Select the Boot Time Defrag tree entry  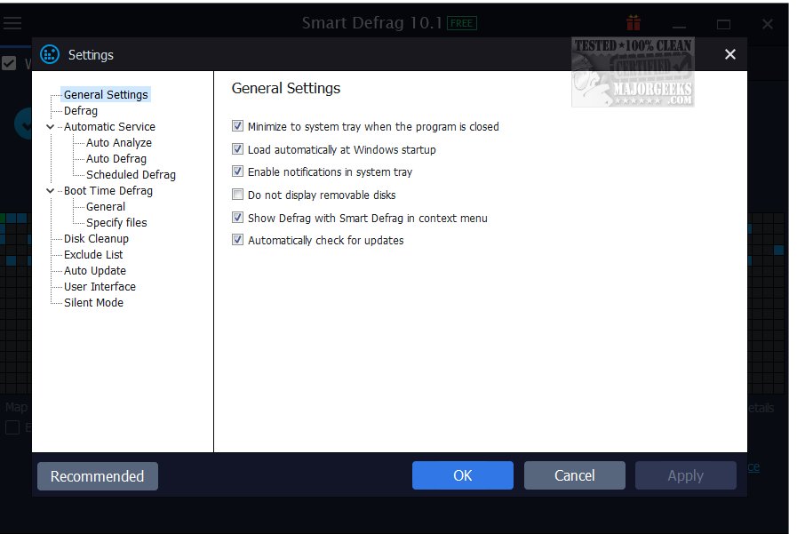pyautogui.click(x=108, y=190)
